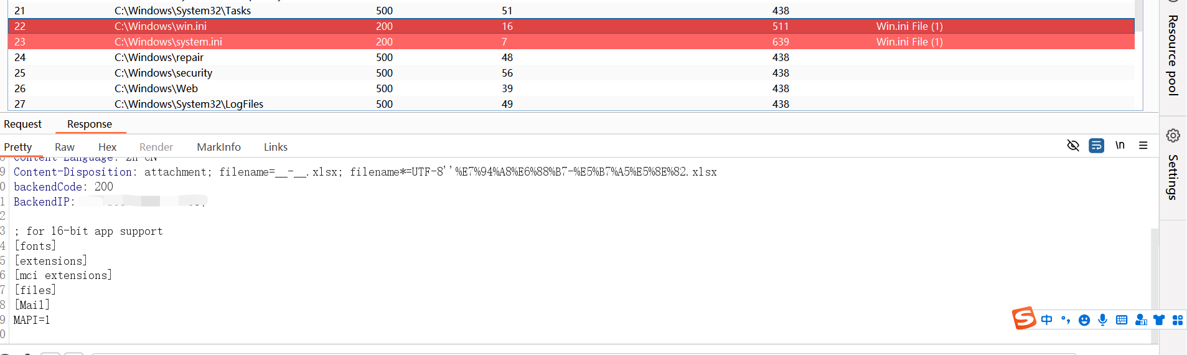1187x355 pixels.
Task: Click the [mci extensions] line
Action: 63,275
